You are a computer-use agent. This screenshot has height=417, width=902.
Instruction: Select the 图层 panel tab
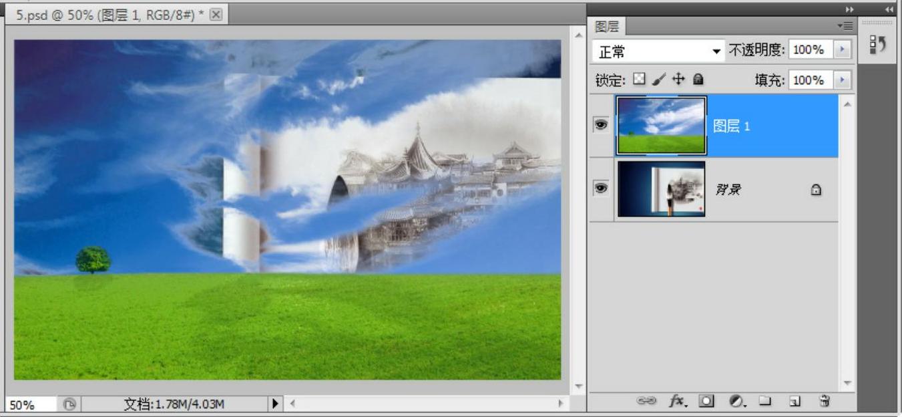[x=606, y=27]
